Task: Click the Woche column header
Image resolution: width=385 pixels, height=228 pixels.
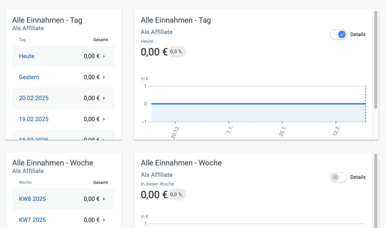Action: click(25, 182)
